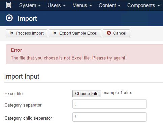The height and width of the screenshot is (123, 163).
Task: Expand the Users menu caret
Action: 64,6
